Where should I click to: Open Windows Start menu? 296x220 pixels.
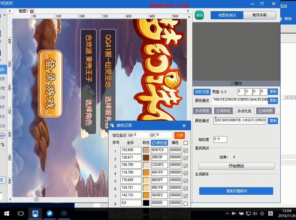(6, 213)
